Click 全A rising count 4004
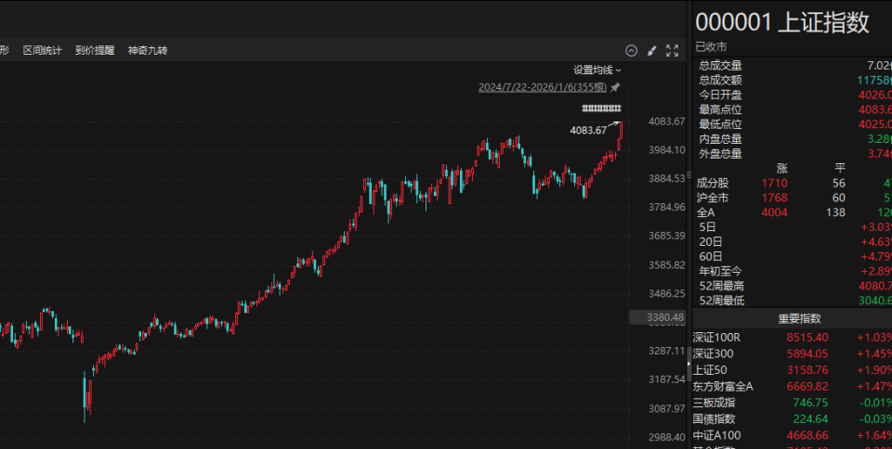The image size is (892, 449). 774,212
